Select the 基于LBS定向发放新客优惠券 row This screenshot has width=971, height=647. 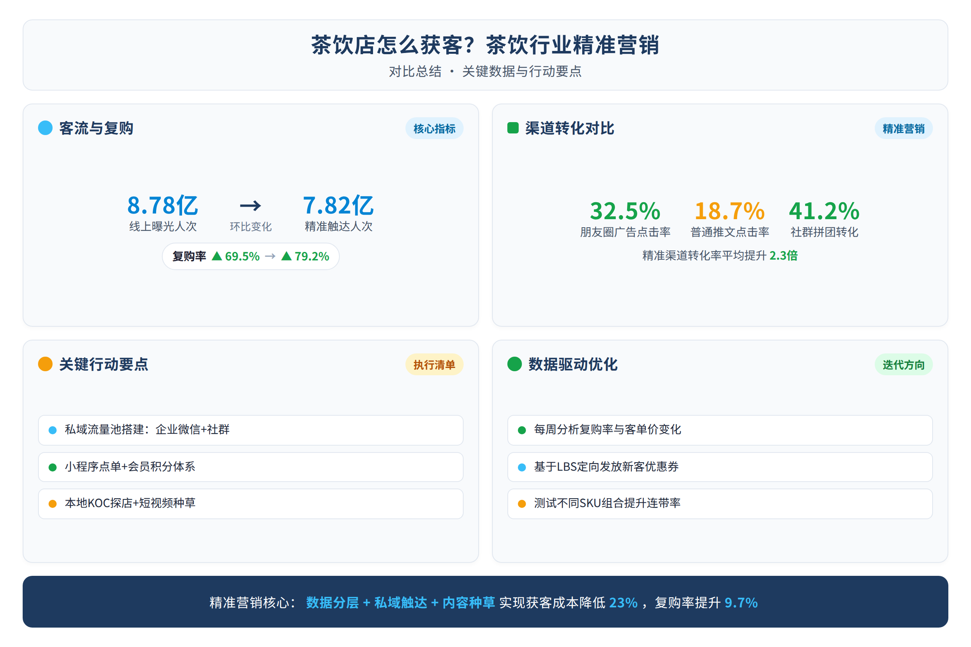(x=720, y=467)
